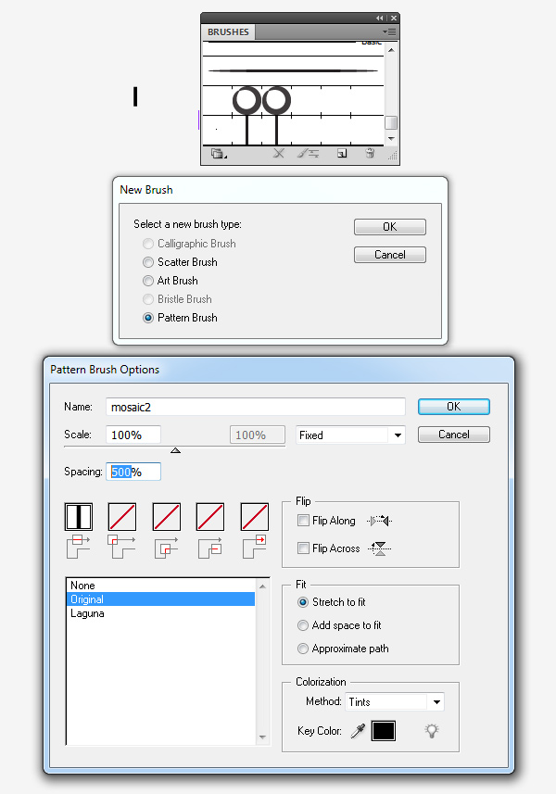Click the New Brush icon
556x794 pixels.
pyautogui.click(x=342, y=154)
